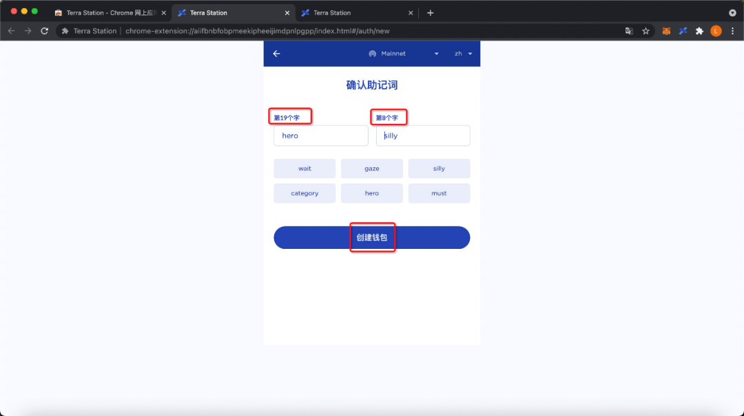Click the Google Translate page icon

pos(629,30)
